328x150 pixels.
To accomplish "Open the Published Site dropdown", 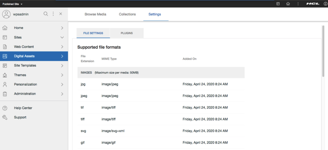I will point(13,4).
